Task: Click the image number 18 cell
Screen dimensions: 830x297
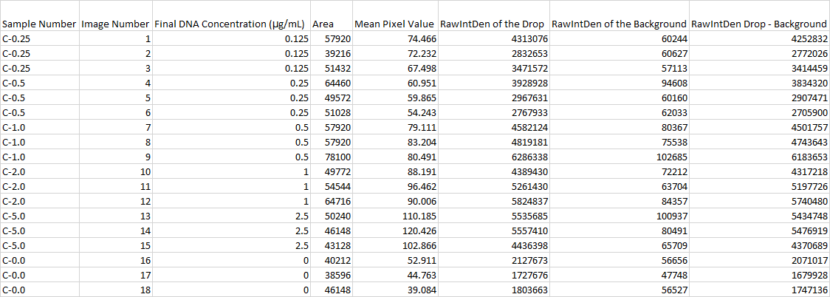Action: (145, 290)
